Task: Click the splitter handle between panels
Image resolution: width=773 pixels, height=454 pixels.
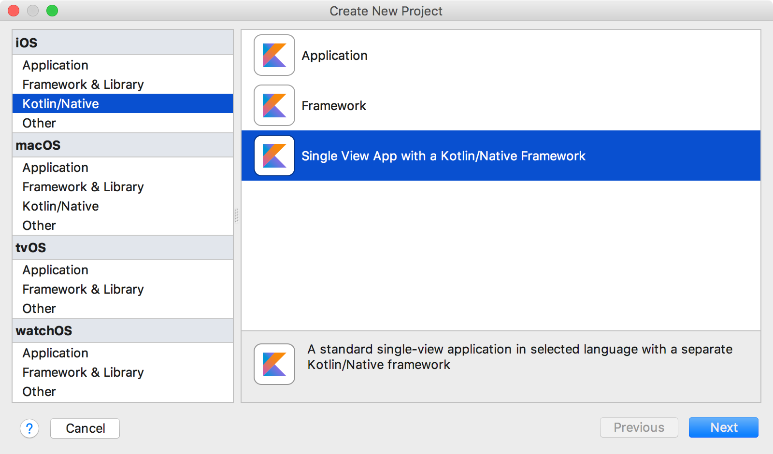Action: 237,215
